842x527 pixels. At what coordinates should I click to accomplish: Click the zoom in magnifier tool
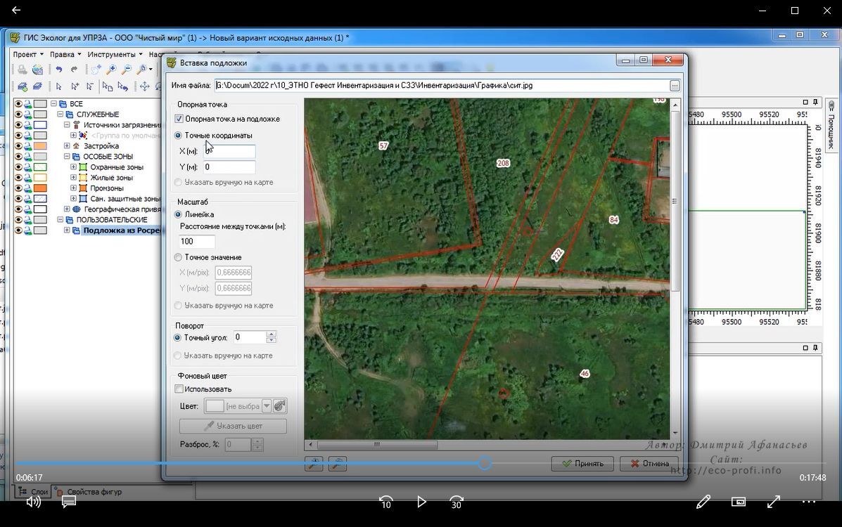[111, 70]
